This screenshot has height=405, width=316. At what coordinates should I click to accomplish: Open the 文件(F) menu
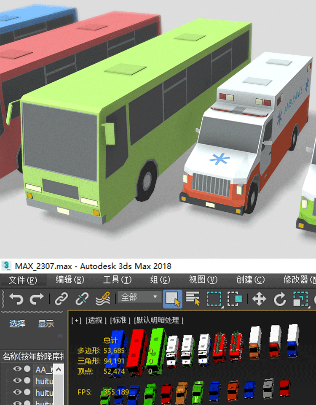tap(23, 280)
